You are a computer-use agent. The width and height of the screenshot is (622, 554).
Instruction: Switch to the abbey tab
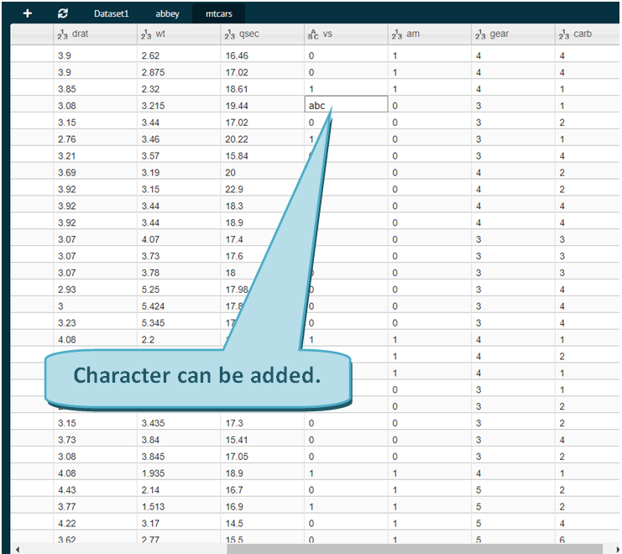(x=167, y=13)
